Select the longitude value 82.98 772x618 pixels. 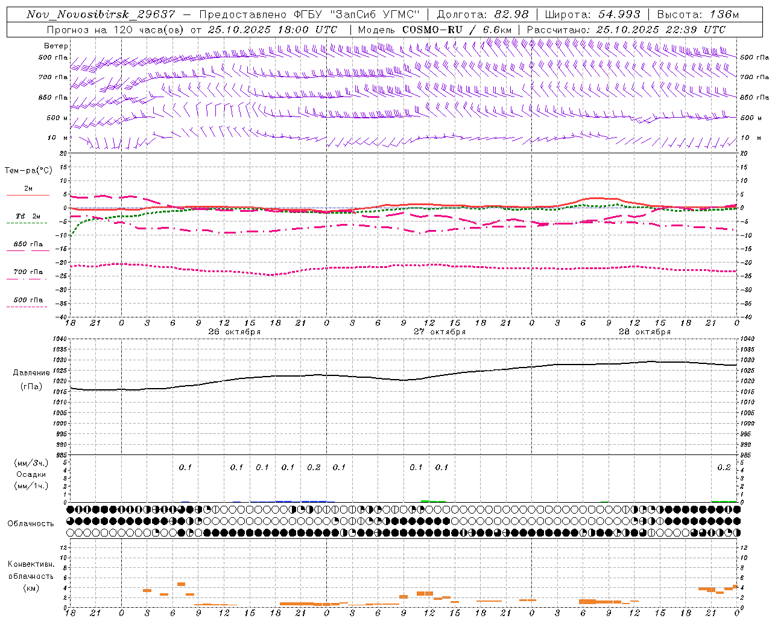click(x=511, y=14)
